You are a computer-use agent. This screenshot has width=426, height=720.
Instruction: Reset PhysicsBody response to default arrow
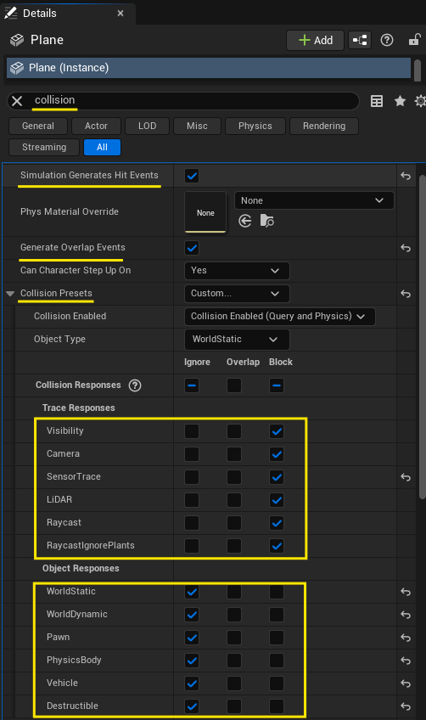coord(406,661)
